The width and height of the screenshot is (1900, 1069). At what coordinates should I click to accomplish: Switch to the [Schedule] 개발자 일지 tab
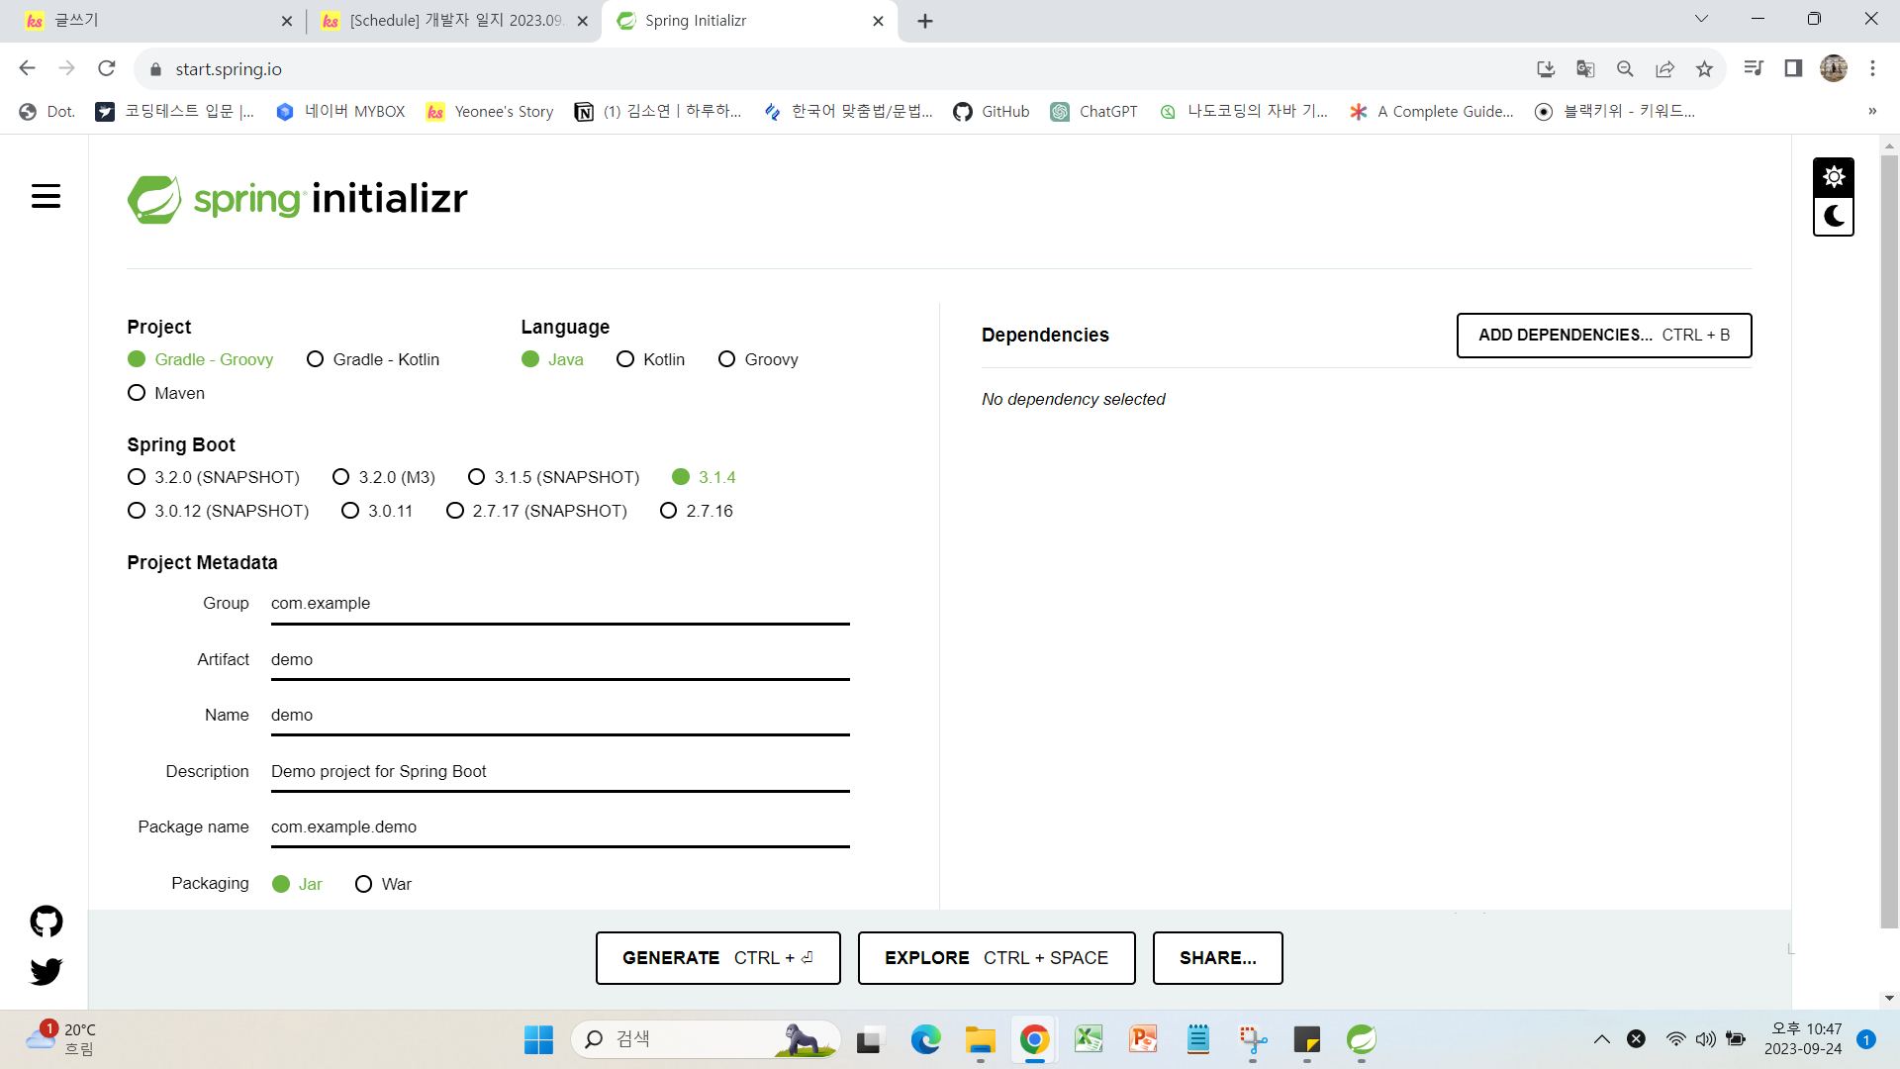point(455,21)
